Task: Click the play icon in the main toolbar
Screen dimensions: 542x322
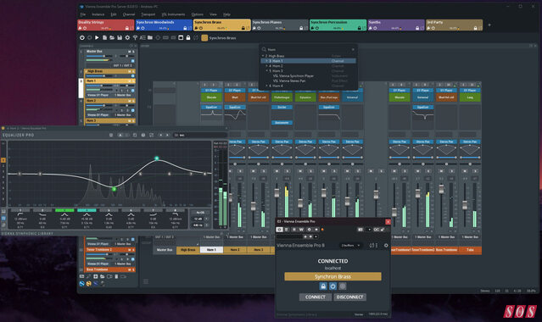Action: pyautogui.click(x=97, y=37)
